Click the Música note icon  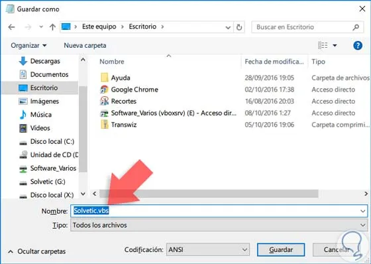pyautogui.click(x=23, y=115)
